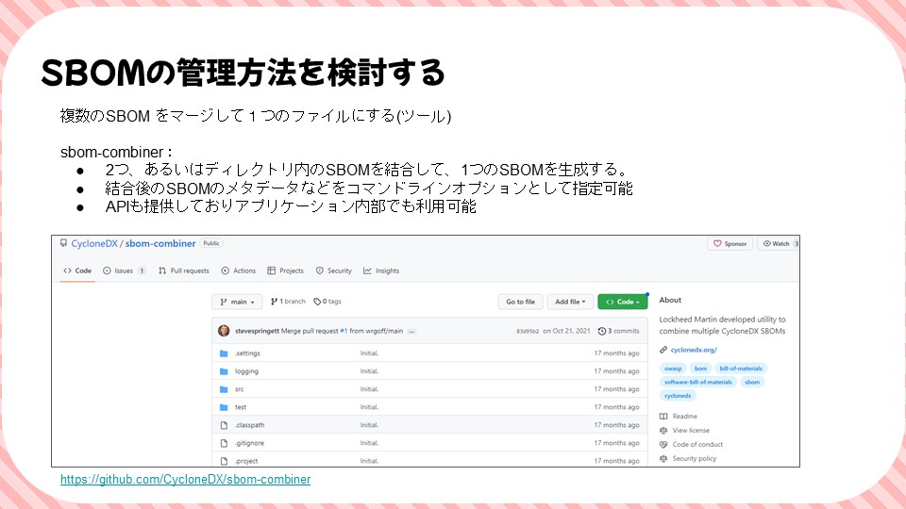Click the Public visibility badge
This screenshot has height=509, width=906.
point(210,243)
